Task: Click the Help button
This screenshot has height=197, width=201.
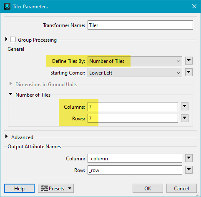Action: [x=19, y=188]
